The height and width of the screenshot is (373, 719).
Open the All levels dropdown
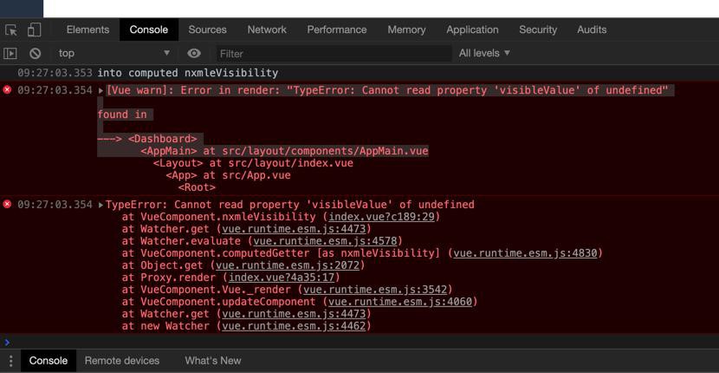pos(484,53)
